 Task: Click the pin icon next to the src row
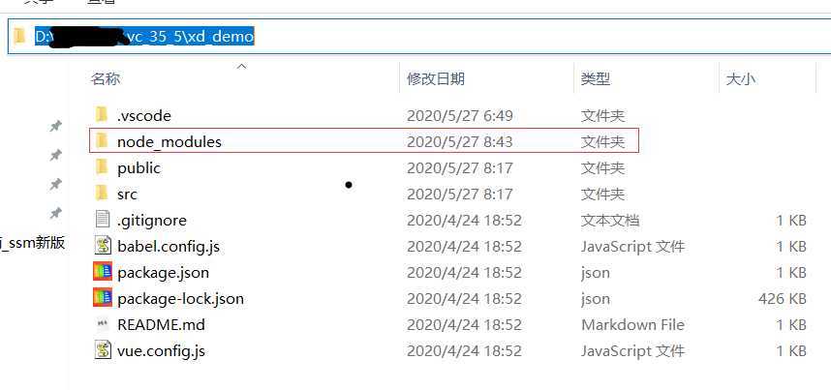[55, 214]
